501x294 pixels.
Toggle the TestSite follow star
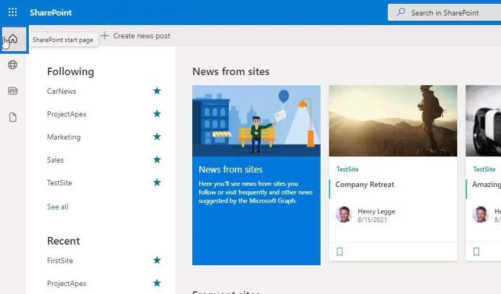157,182
